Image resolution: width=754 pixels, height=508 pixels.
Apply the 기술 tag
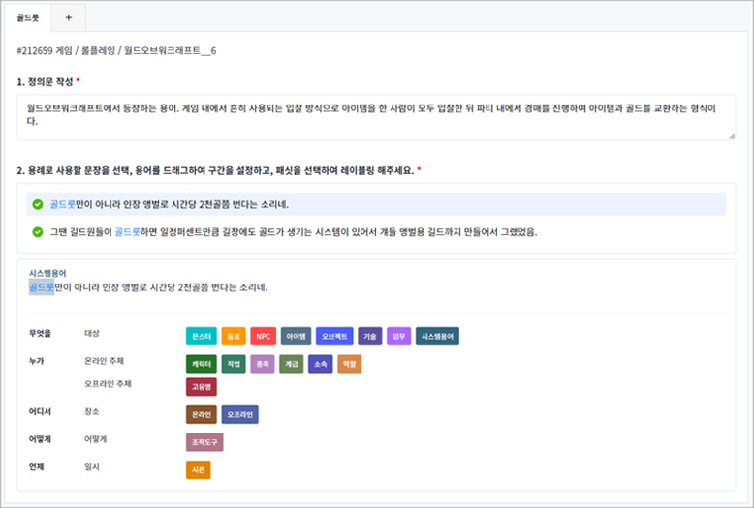click(x=370, y=336)
